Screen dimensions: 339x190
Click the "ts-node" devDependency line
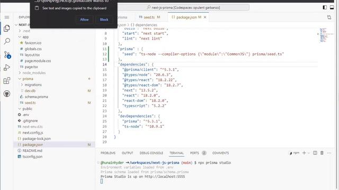(x=143, y=127)
